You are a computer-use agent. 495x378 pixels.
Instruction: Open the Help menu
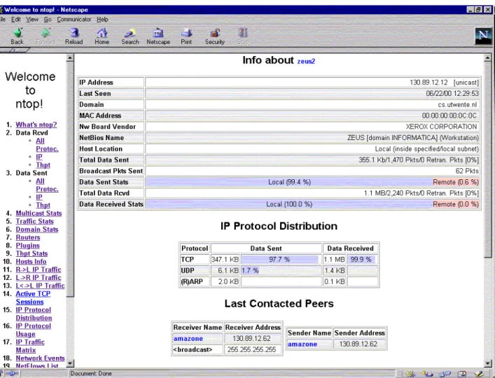tap(102, 20)
